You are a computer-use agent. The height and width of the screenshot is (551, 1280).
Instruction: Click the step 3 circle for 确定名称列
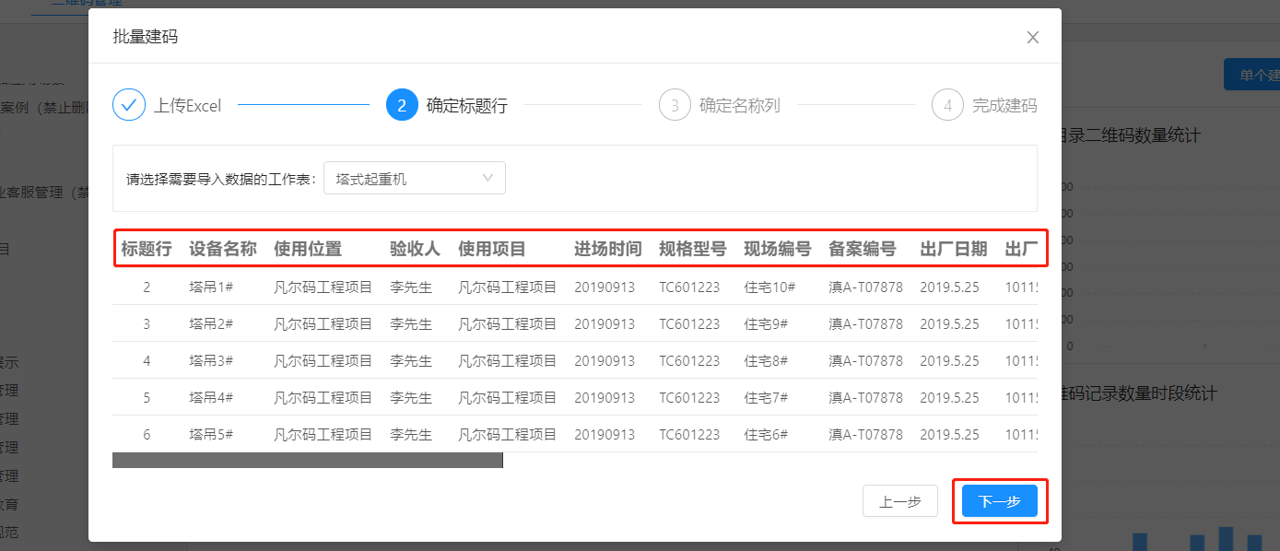(x=674, y=104)
